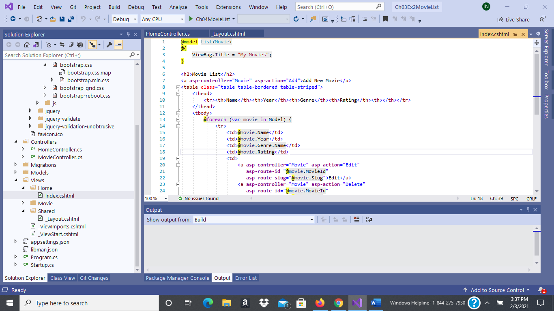554x311 pixels.
Task: Expand the Migrations folder node
Action: 16,165
